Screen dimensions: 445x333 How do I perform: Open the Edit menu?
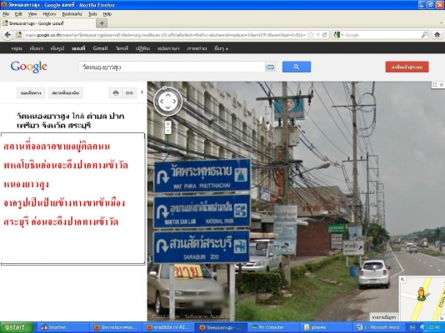click(18, 14)
